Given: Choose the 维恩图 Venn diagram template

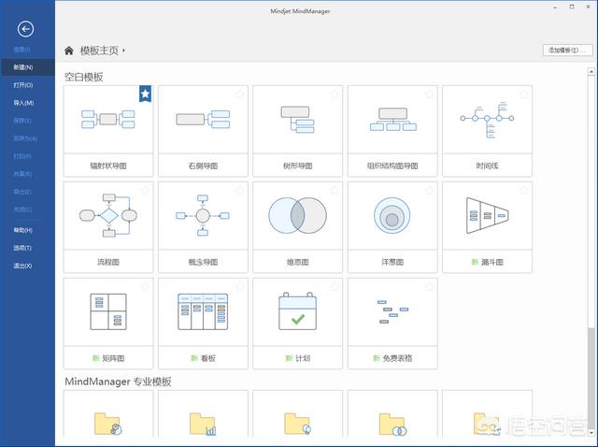Looking at the screenshot, I should tap(297, 227).
